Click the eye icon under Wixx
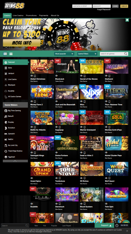Viewport: 131px width, 234px height. click(81, 101)
